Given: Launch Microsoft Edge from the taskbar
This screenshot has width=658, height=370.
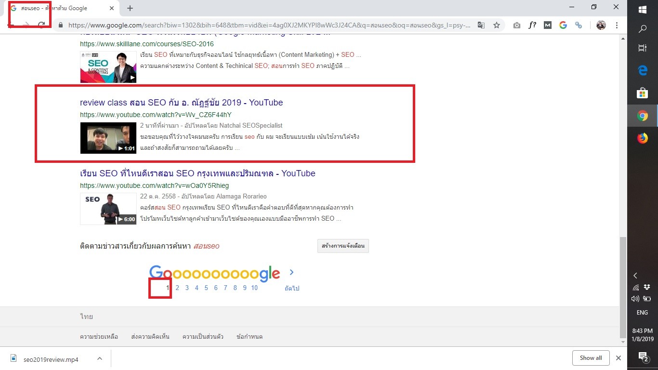Looking at the screenshot, I should pos(643,70).
